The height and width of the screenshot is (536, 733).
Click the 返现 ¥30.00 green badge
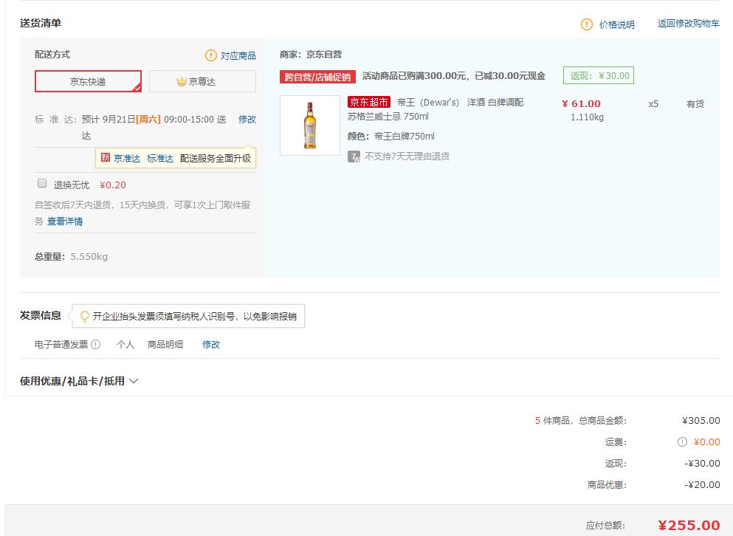click(x=599, y=76)
